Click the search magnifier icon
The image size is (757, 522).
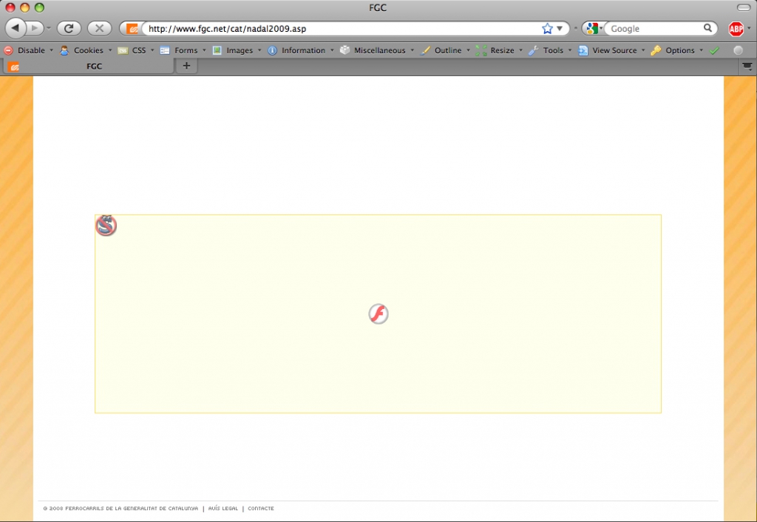[x=707, y=29]
